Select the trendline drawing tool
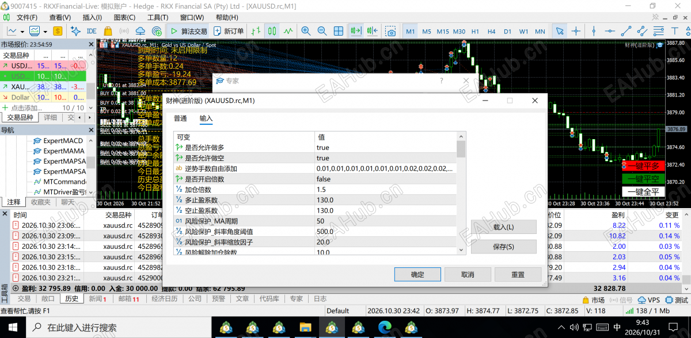Viewport: 691px width, 338px height. coord(626,31)
